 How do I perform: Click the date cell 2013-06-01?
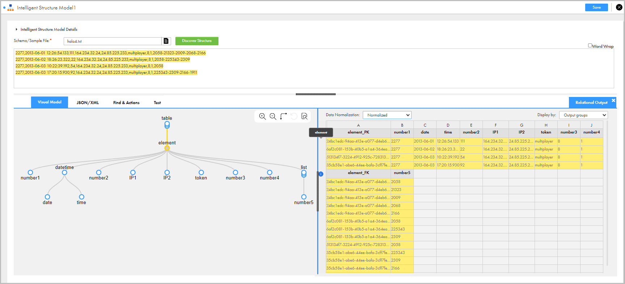click(425, 141)
